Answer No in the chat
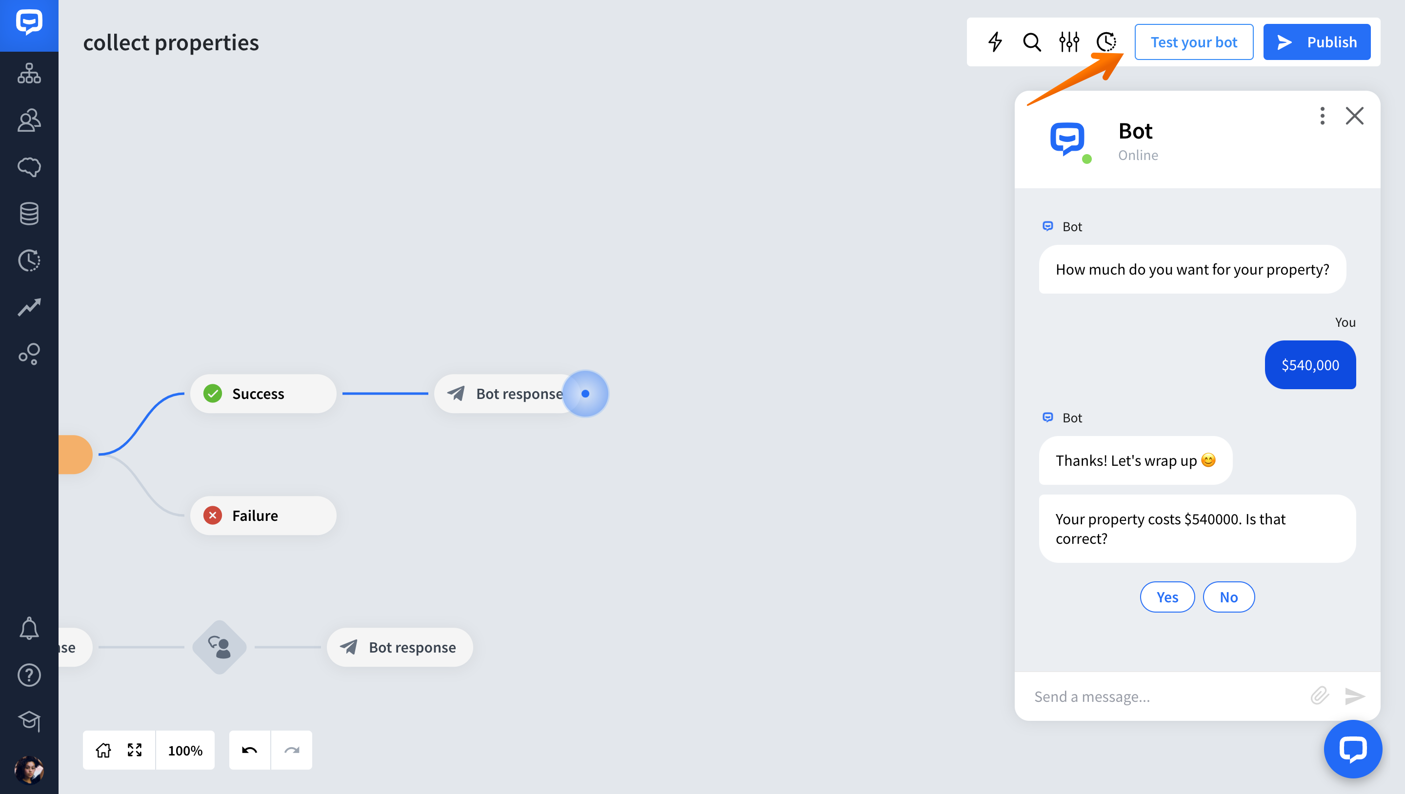1405x794 pixels. pos(1229,597)
